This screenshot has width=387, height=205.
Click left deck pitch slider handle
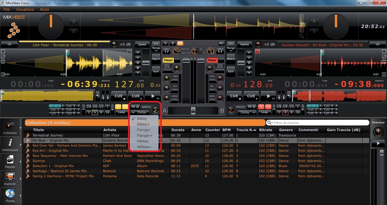click(146, 63)
